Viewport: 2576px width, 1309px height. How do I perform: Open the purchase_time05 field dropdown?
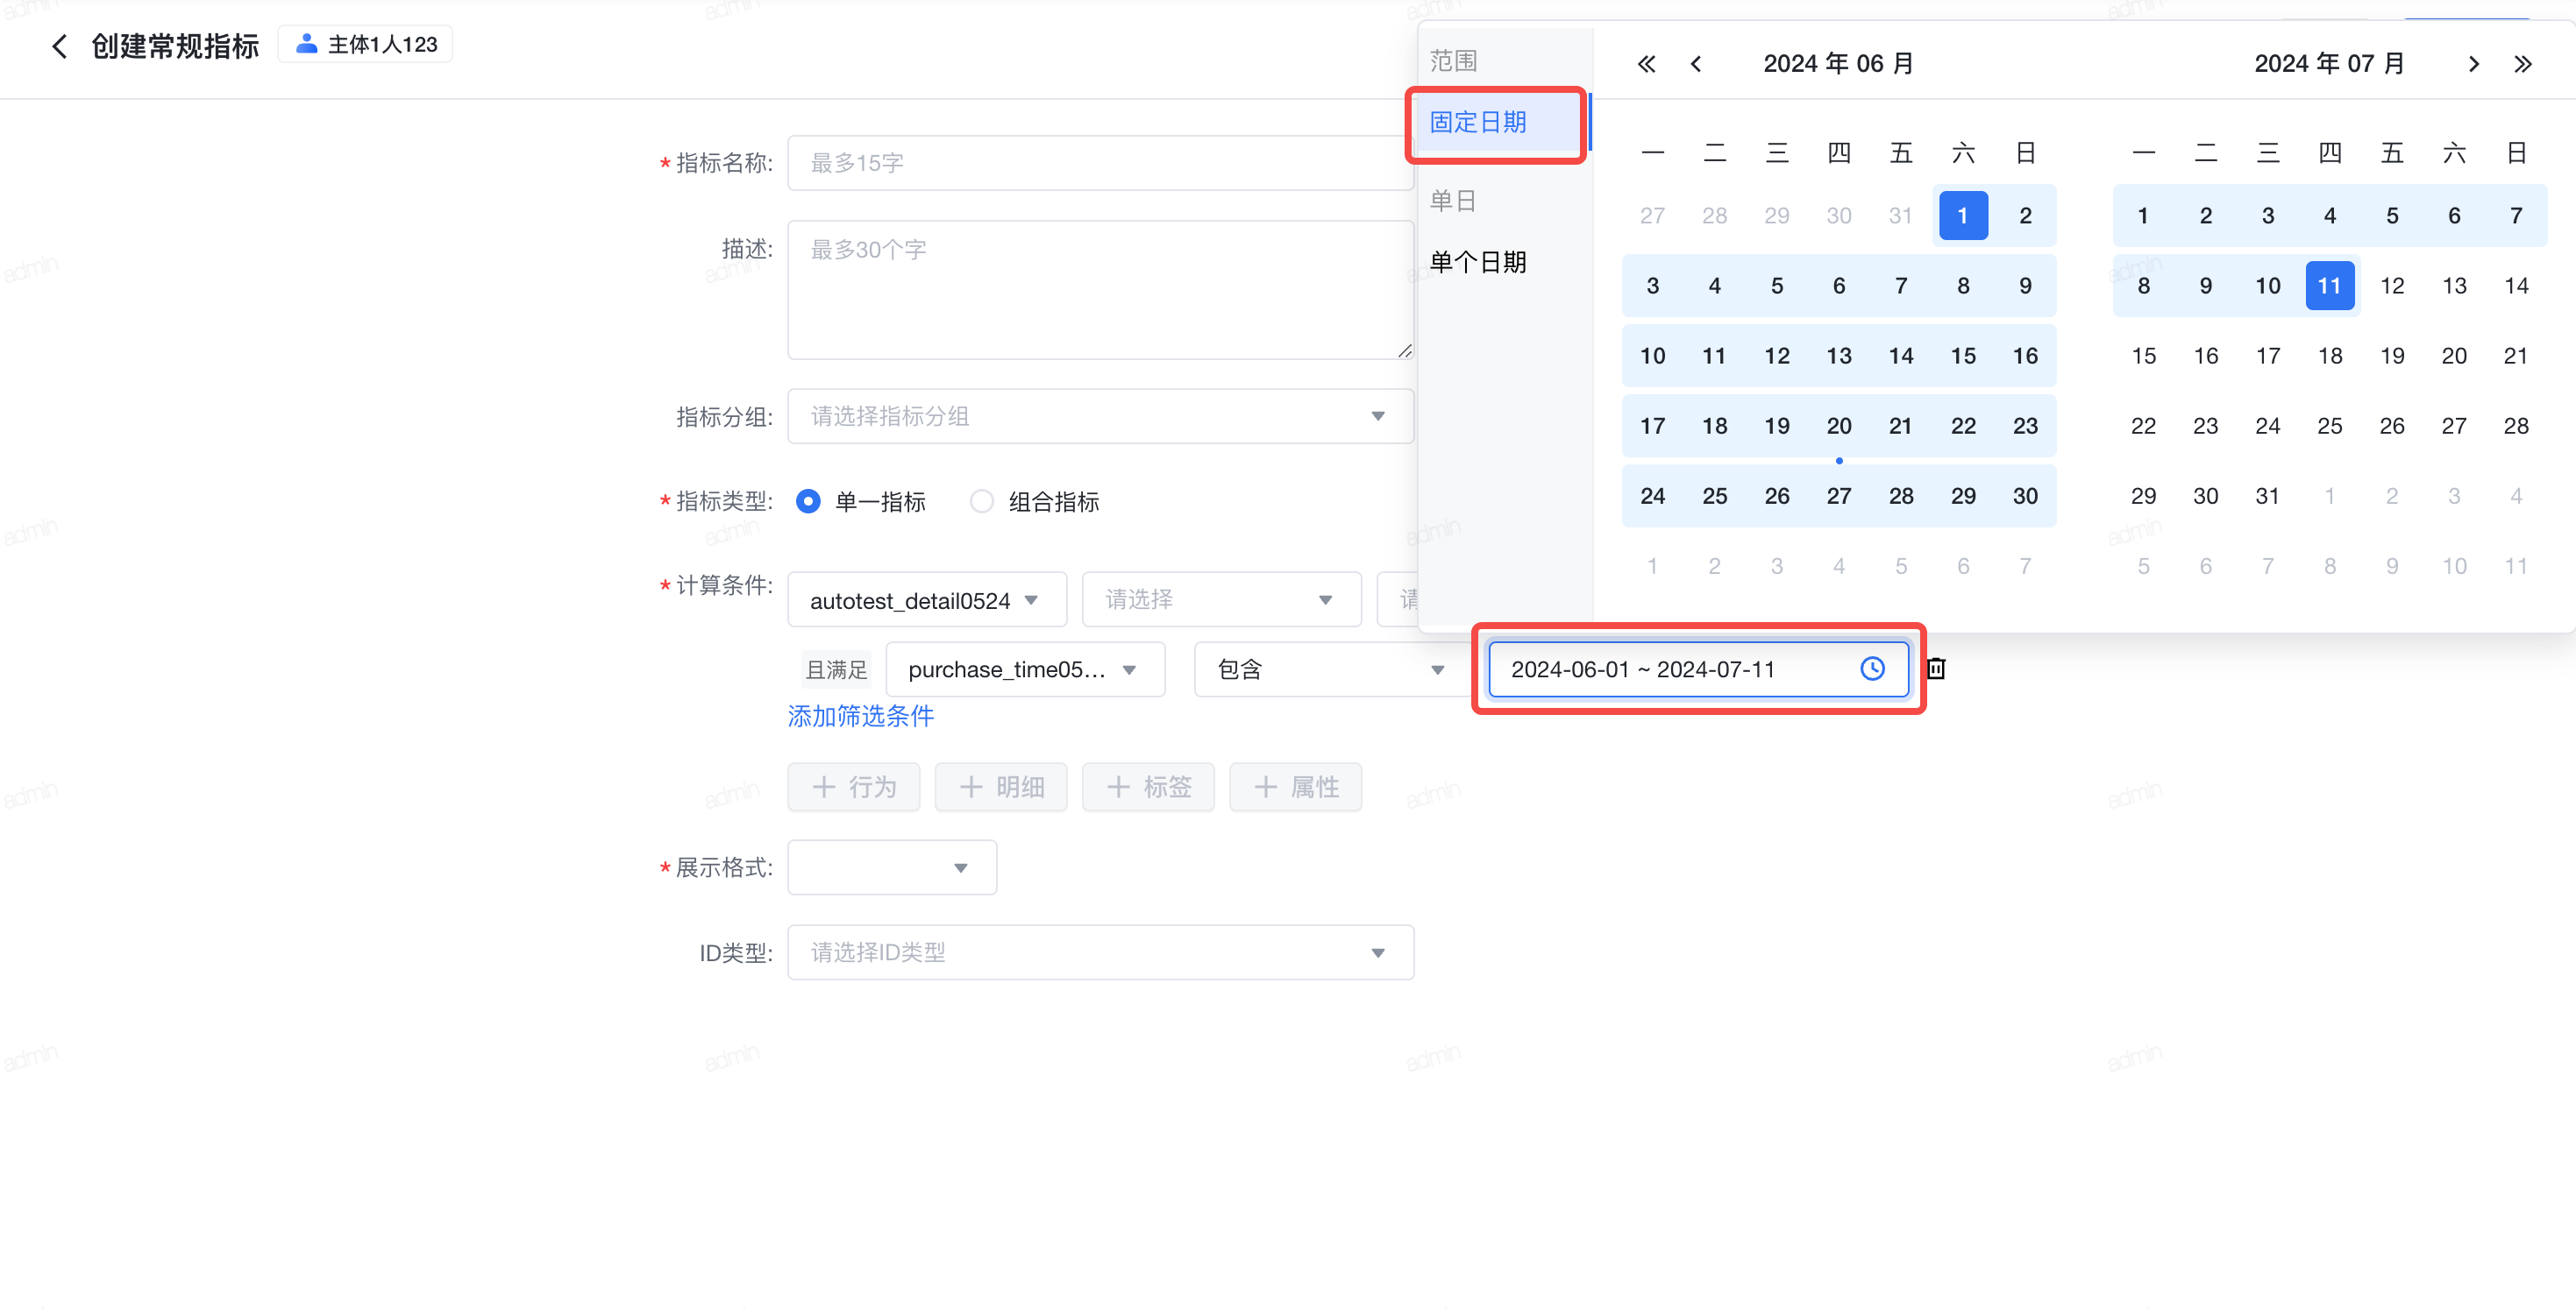[1025, 669]
